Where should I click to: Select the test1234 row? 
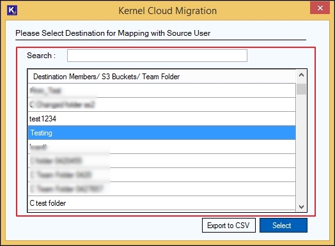click(x=162, y=119)
